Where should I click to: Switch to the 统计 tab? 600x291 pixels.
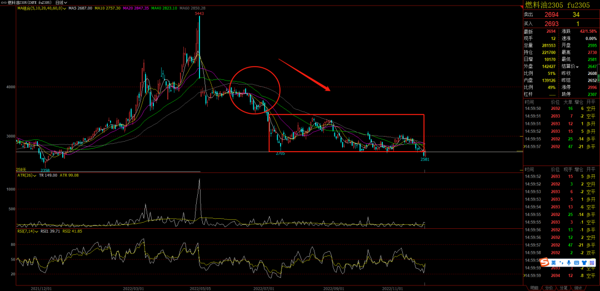(x=578, y=288)
